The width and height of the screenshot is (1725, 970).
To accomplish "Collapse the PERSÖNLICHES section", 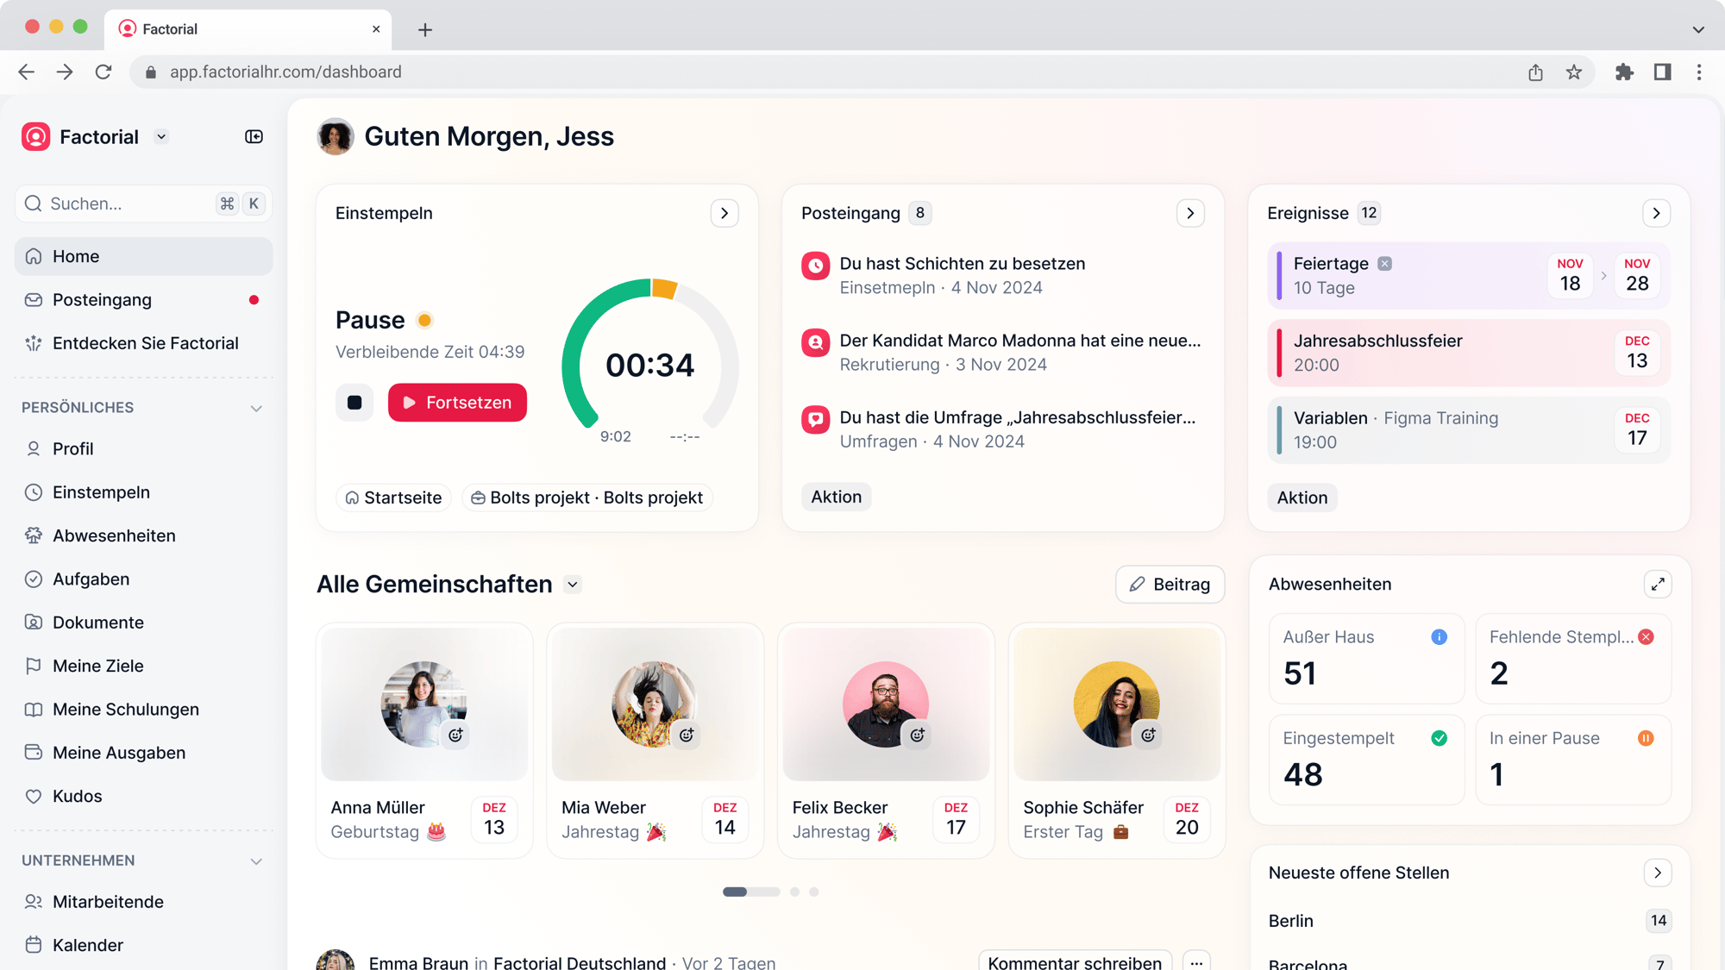I will [x=256, y=408].
